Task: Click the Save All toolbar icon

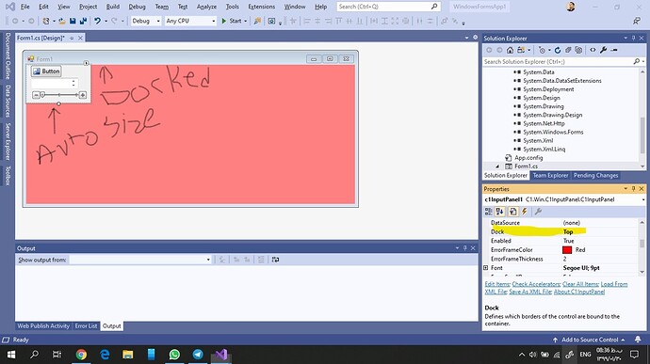Action: 83,21
